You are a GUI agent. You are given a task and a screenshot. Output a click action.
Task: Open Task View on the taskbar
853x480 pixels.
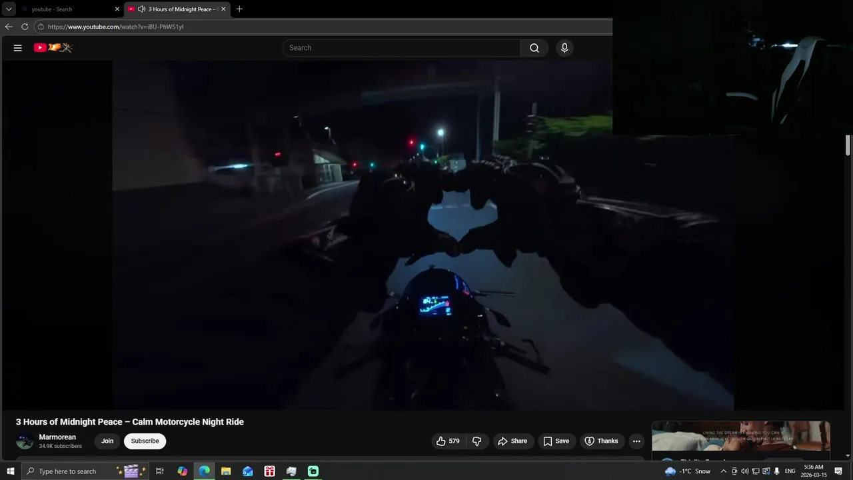[x=160, y=471]
